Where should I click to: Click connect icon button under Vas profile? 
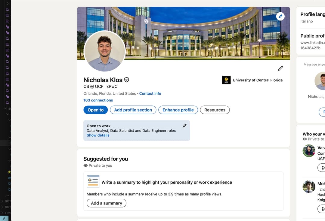(322, 168)
